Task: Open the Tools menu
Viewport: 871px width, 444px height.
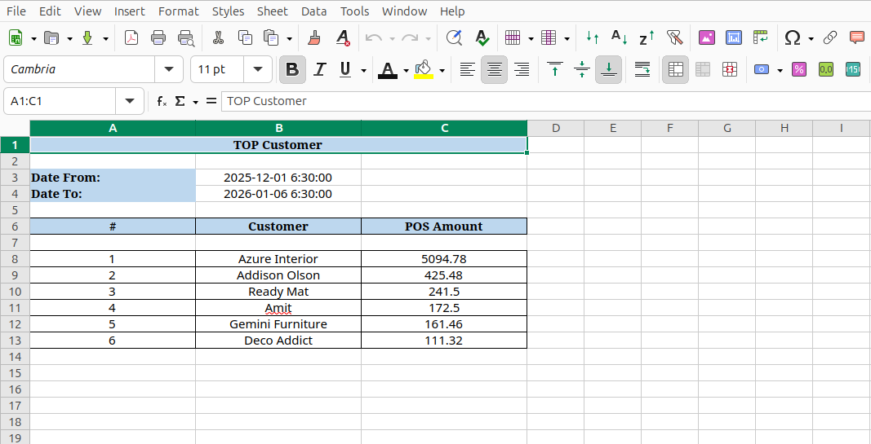Action: [x=354, y=11]
